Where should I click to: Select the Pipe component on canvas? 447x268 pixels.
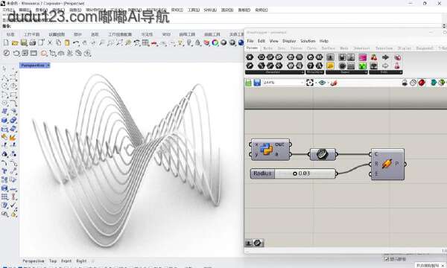click(x=387, y=164)
